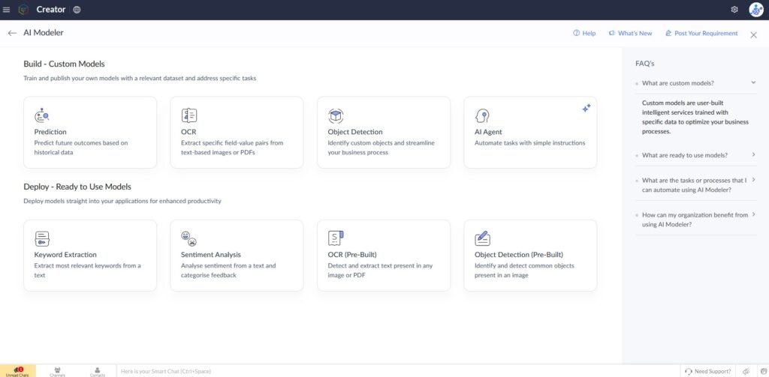Collapse the 'What are custom models?' FAQ
This screenshot has width=769, height=377.
click(x=753, y=83)
